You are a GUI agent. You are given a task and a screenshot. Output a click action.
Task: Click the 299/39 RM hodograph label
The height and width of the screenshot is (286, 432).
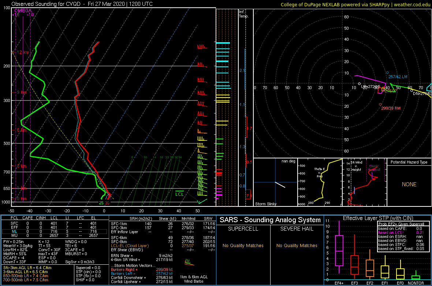click(x=391, y=108)
